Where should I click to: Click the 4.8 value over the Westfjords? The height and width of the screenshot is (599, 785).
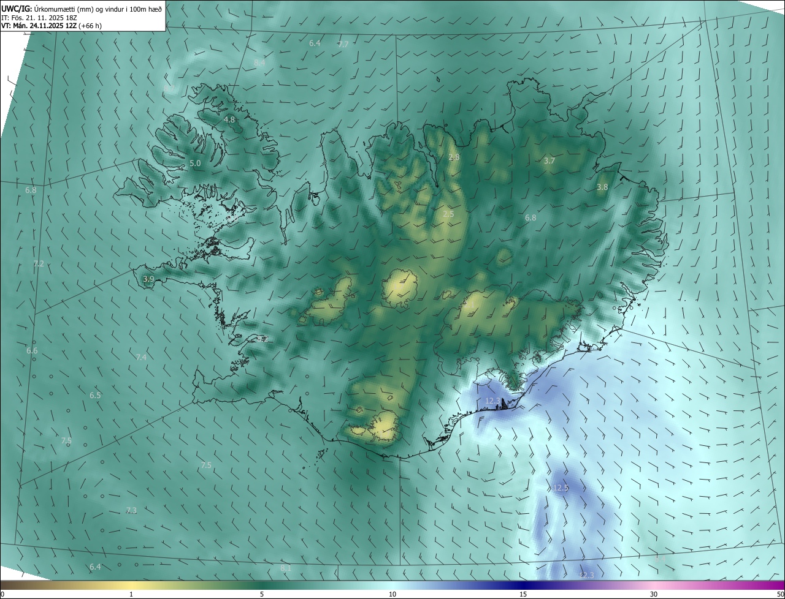(229, 119)
